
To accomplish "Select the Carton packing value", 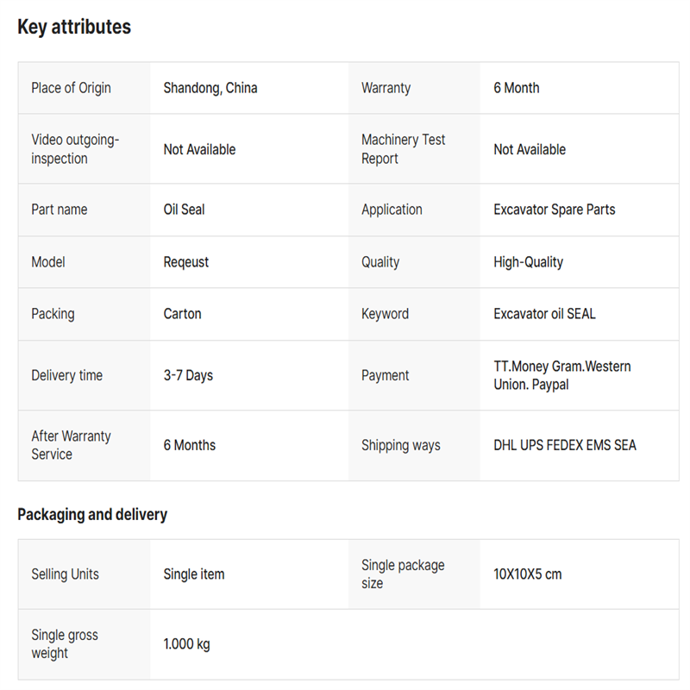I will tap(182, 314).
